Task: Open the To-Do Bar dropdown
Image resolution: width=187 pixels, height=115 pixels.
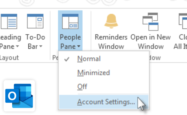Action: [35, 31]
